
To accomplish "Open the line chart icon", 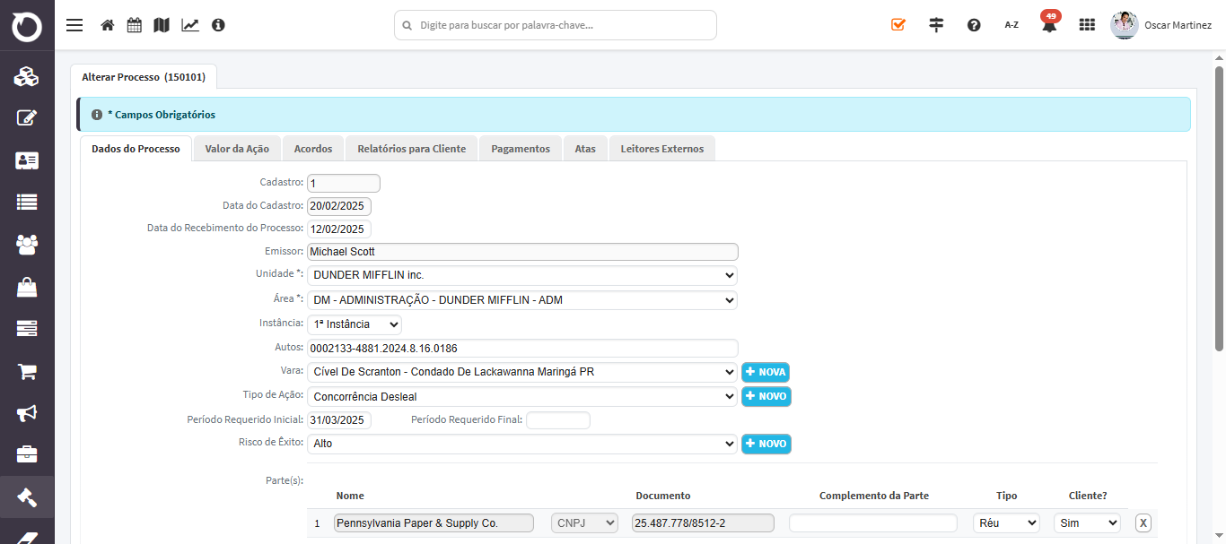I will pyautogui.click(x=190, y=25).
